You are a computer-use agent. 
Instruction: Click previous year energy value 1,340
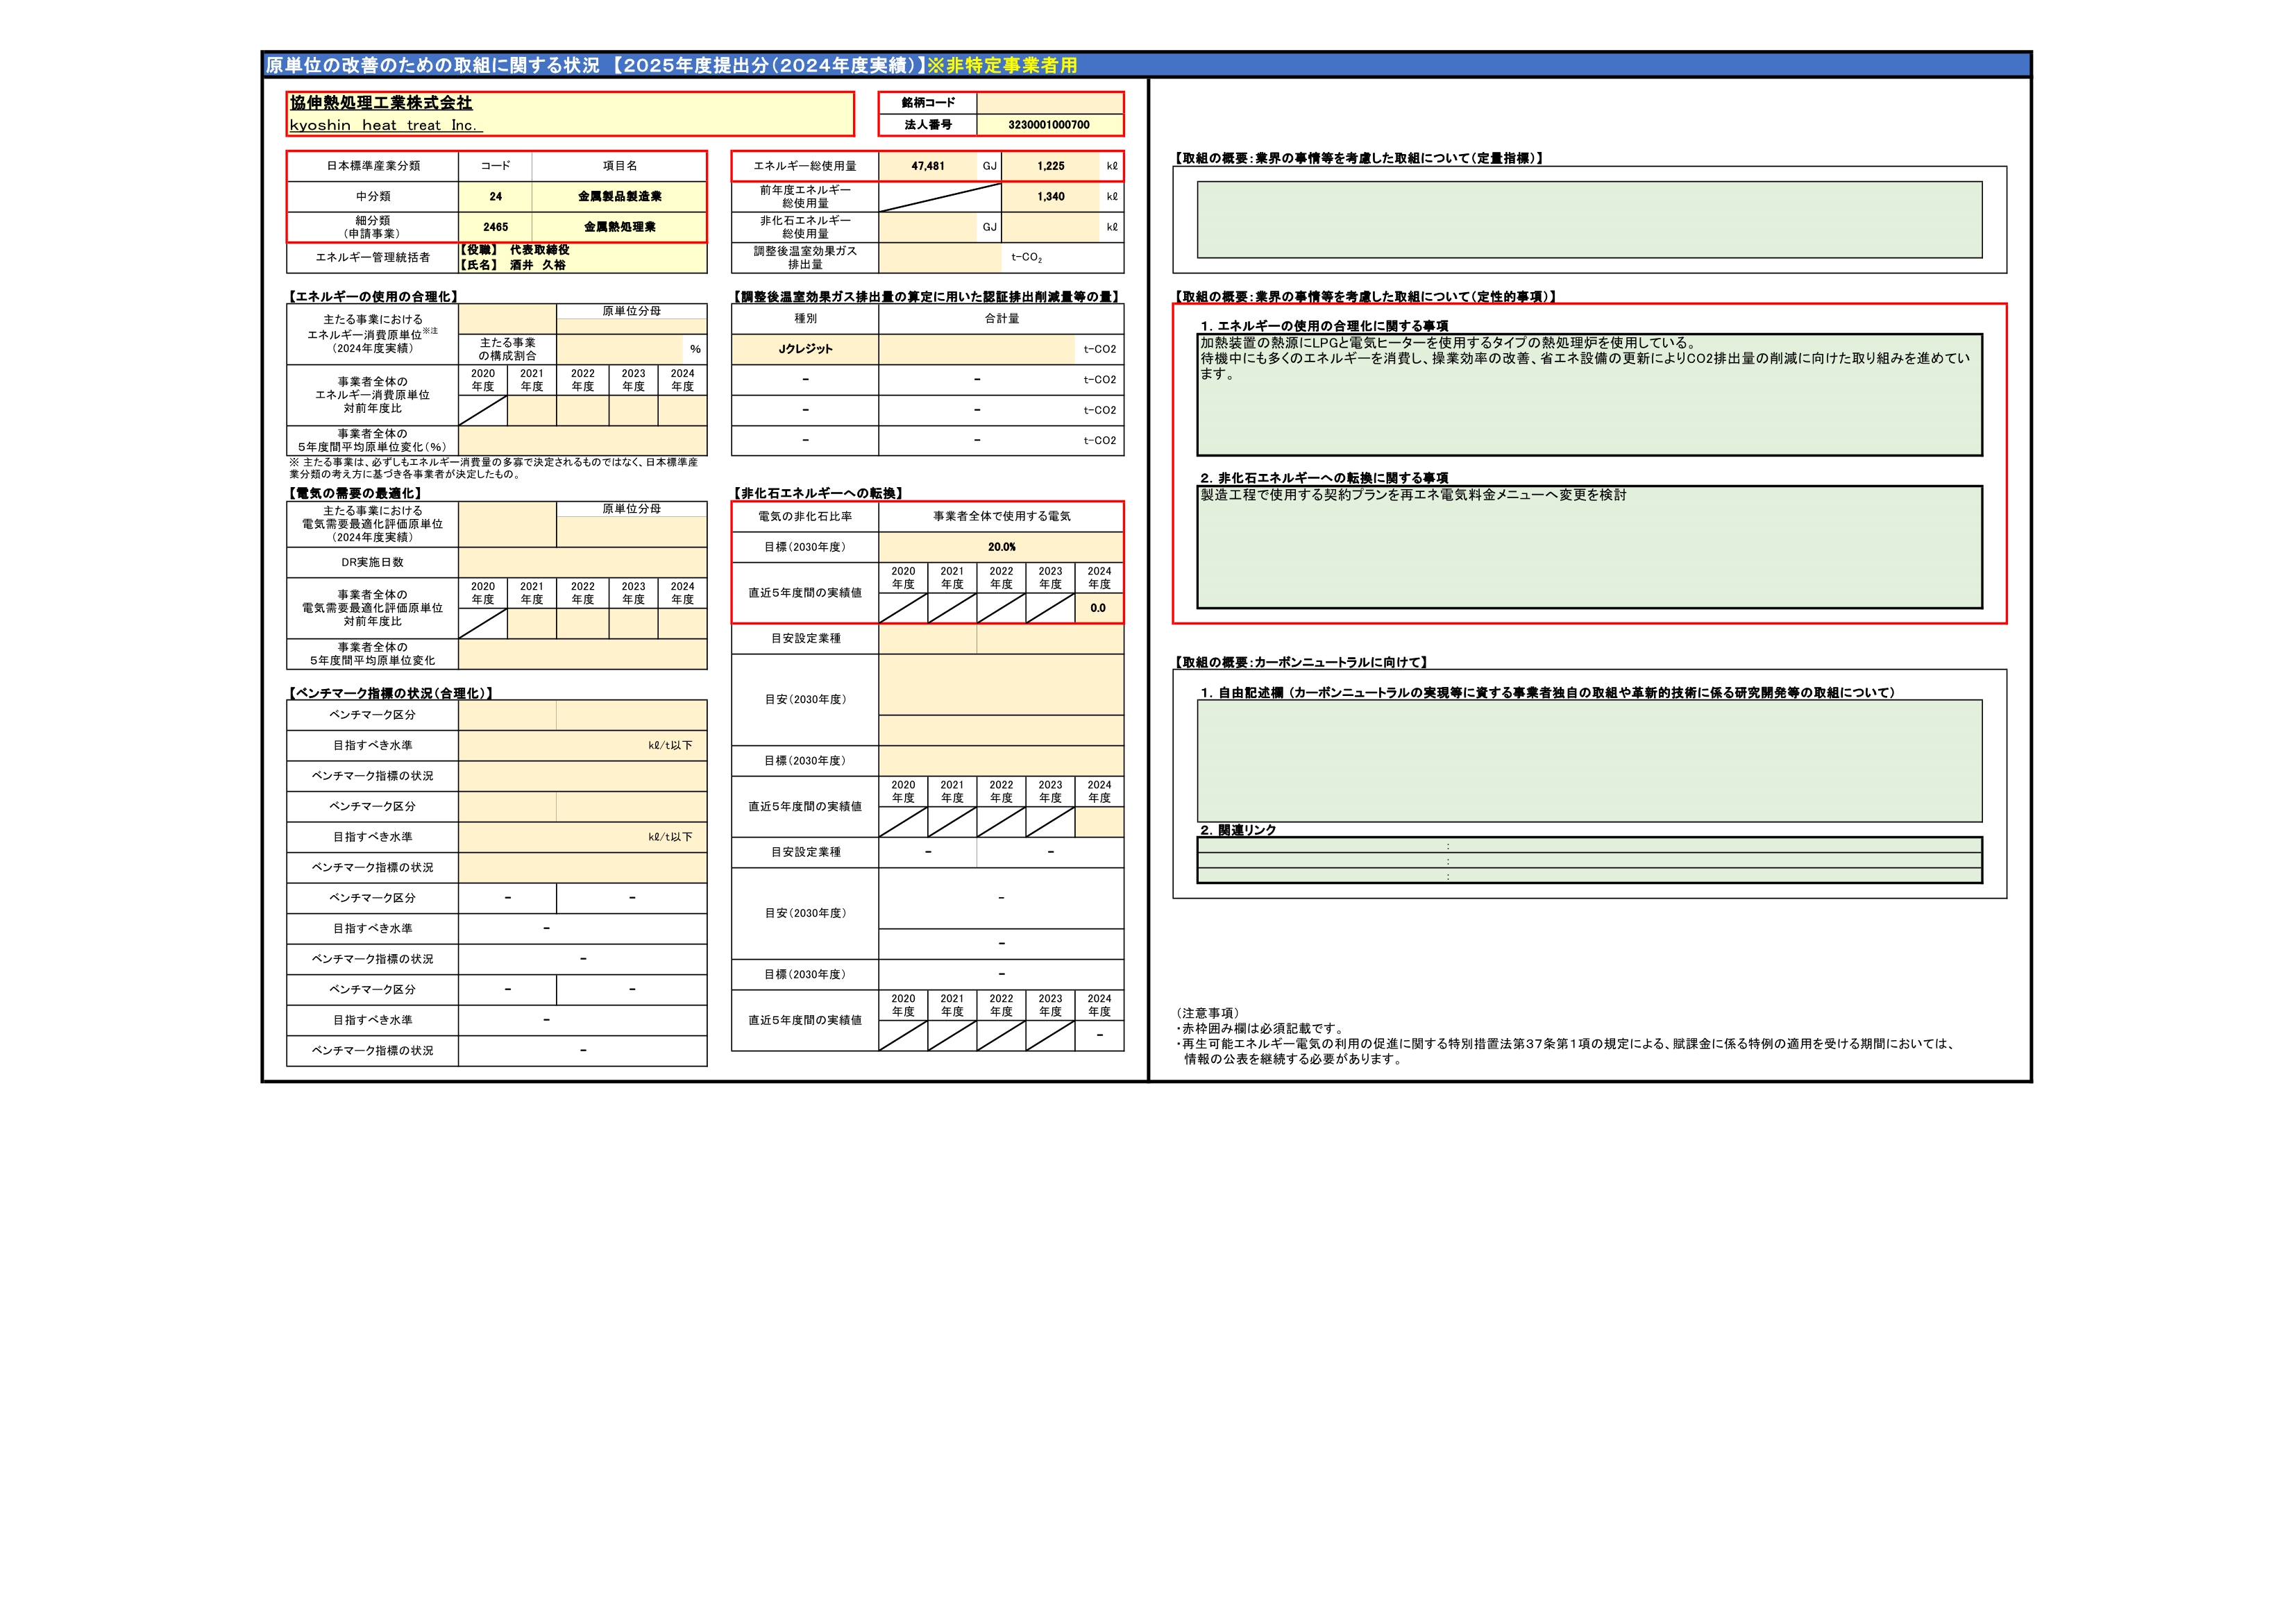(x=1050, y=197)
